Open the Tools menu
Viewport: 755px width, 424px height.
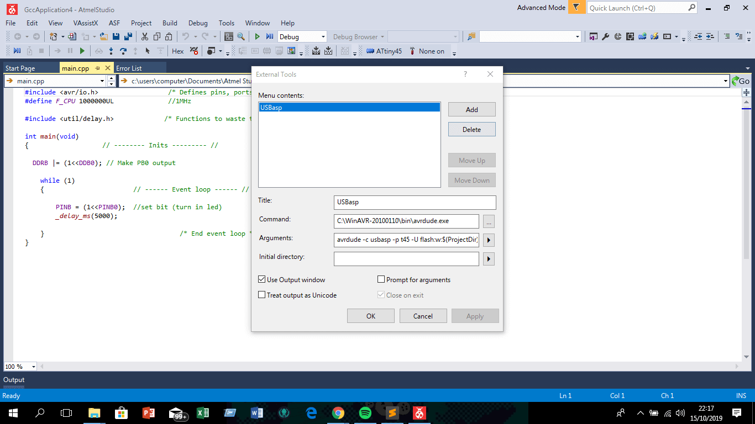click(x=227, y=23)
